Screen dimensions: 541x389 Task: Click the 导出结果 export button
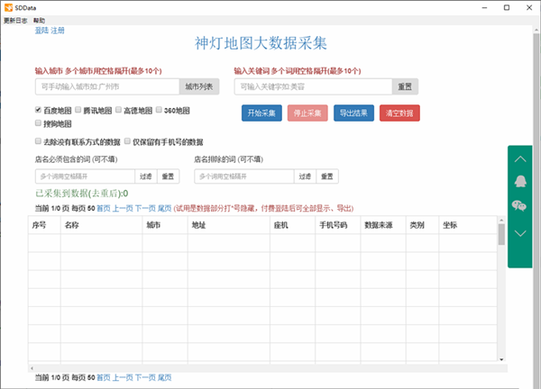354,113
